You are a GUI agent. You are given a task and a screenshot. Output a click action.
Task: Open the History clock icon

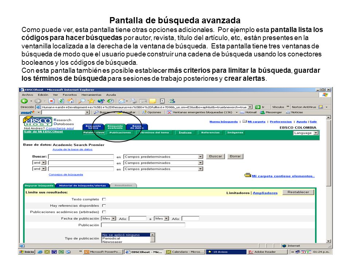click(x=110, y=101)
